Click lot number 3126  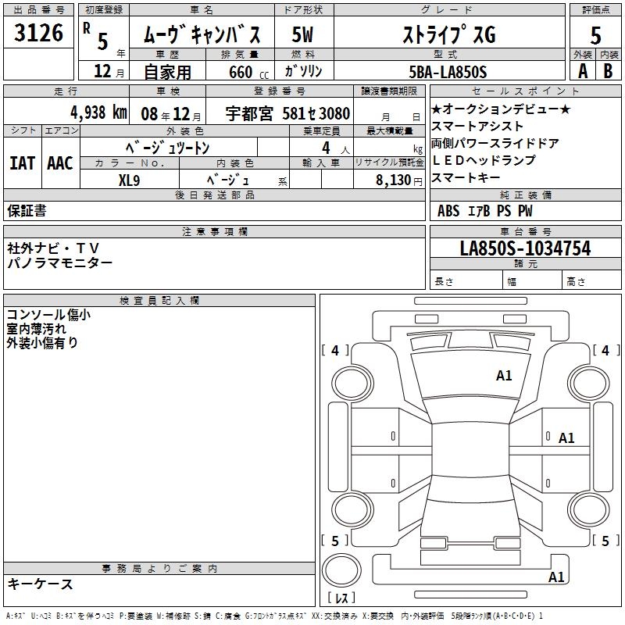[38, 33]
